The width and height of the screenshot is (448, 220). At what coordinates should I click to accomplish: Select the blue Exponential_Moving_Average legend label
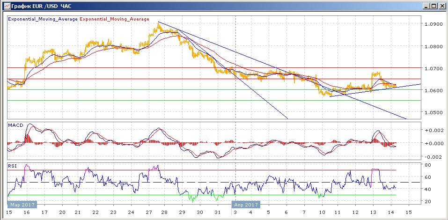click(x=43, y=19)
